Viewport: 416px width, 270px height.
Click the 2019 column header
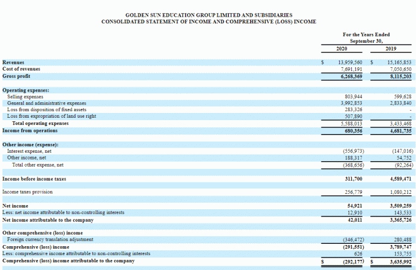click(x=391, y=49)
